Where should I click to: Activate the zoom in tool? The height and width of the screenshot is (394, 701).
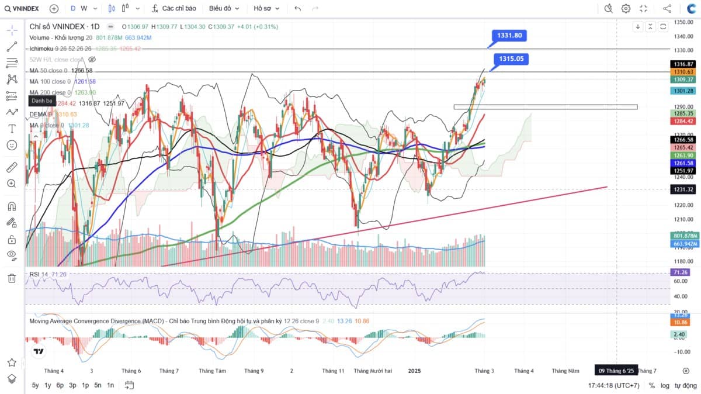coord(12,184)
